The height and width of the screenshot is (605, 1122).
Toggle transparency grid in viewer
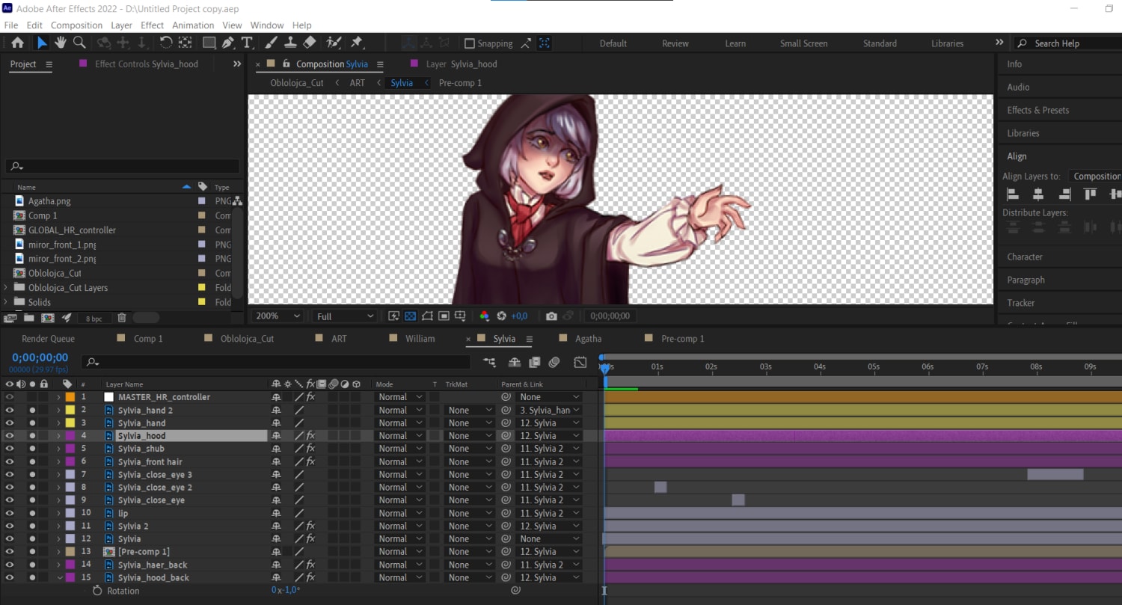[410, 316]
